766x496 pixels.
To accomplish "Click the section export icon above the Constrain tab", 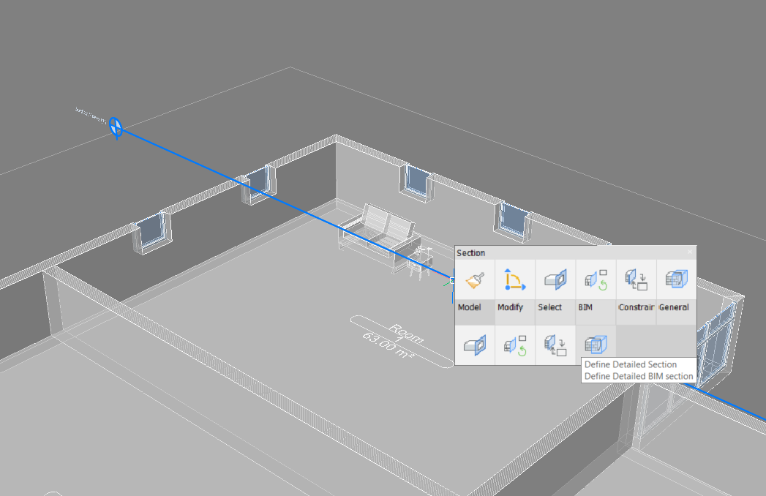I will 636,279.
